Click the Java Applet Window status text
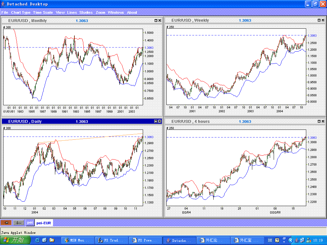Image resolution: width=327 pixels, height=245 pixels. click(x=18, y=233)
